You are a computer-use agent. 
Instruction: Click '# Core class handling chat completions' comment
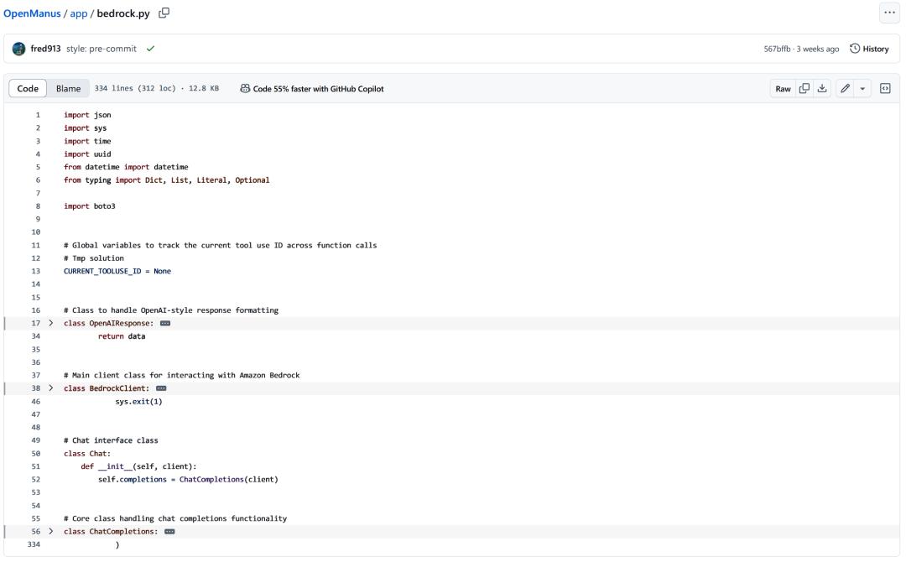[175, 518]
